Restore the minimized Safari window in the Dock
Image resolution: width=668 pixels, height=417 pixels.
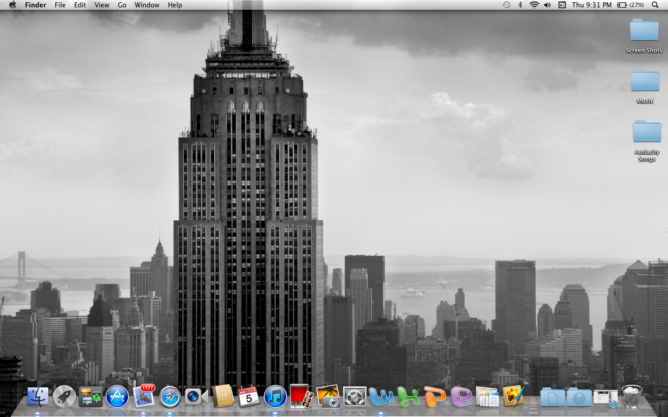[x=606, y=398]
